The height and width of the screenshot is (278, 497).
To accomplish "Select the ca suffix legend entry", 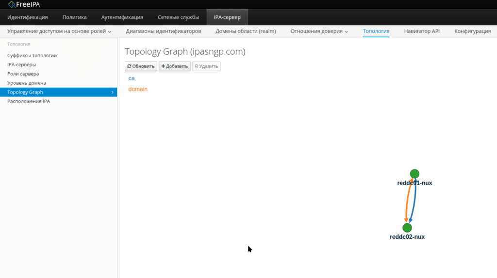I will (132, 78).
